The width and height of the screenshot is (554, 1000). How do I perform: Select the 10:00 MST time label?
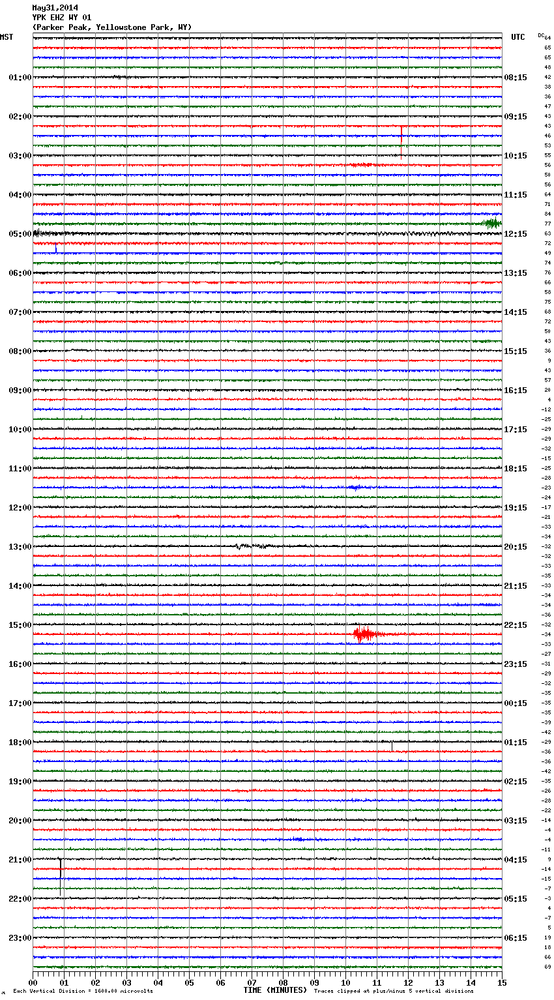20,430
